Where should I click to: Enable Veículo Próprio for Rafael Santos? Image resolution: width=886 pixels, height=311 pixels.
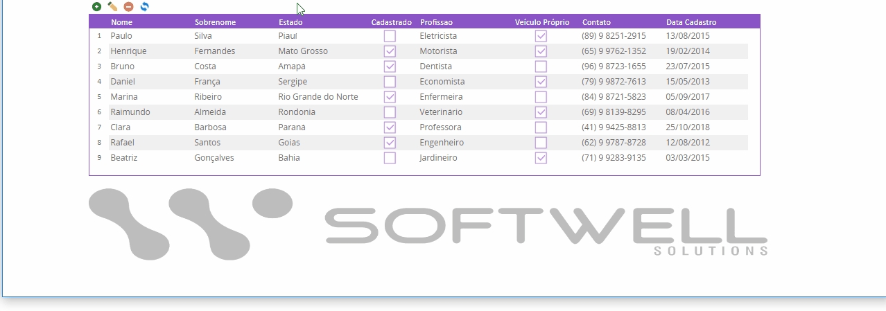[x=541, y=143]
